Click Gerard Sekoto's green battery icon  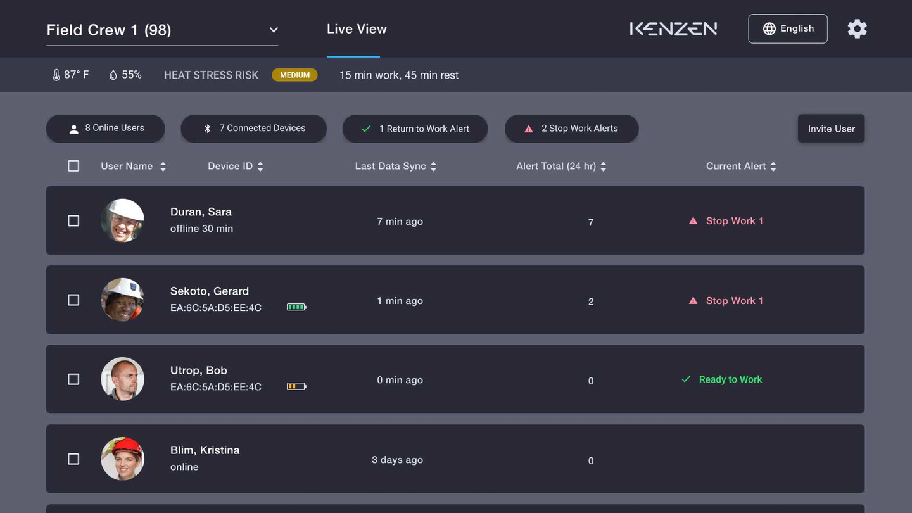coord(296,307)
